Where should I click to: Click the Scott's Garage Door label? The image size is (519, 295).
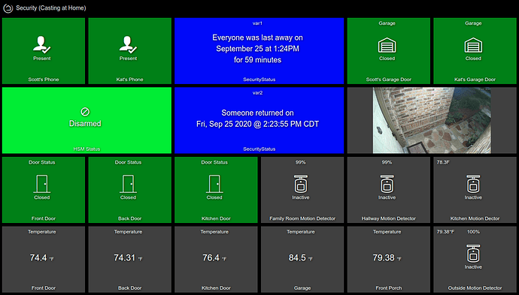(x=389, y=80)
